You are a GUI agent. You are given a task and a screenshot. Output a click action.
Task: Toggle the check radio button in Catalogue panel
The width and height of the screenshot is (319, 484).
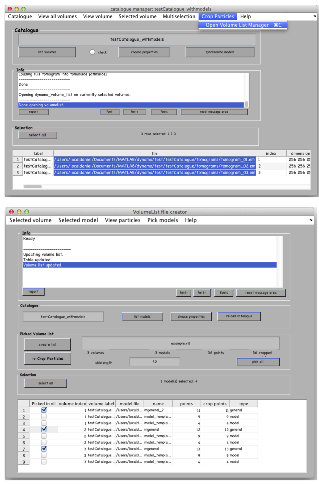(92, 52)
